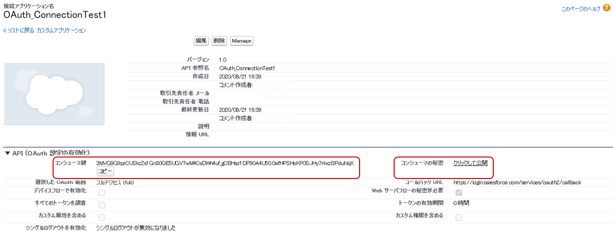Click シングルログアウトが無効になりました text

(136, 227)
